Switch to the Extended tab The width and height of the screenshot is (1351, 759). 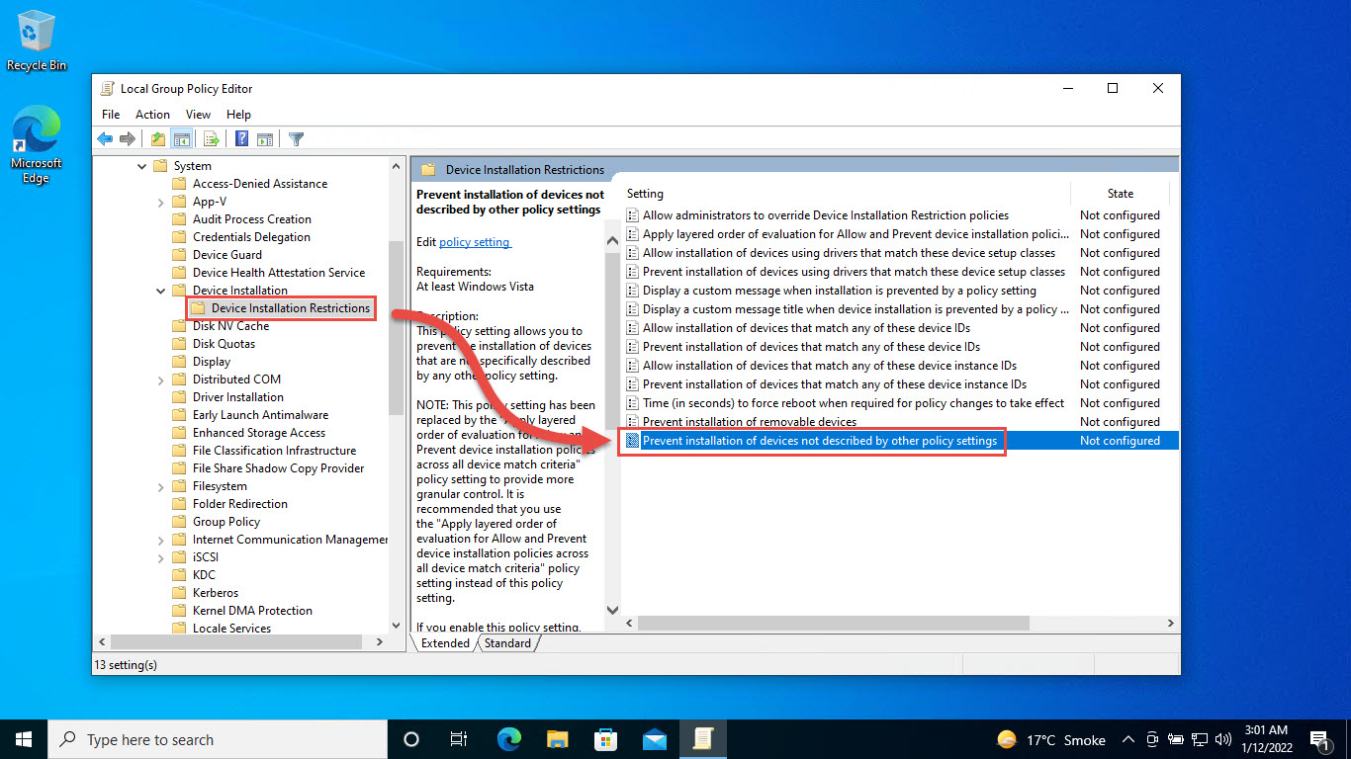tap(445, 643)
